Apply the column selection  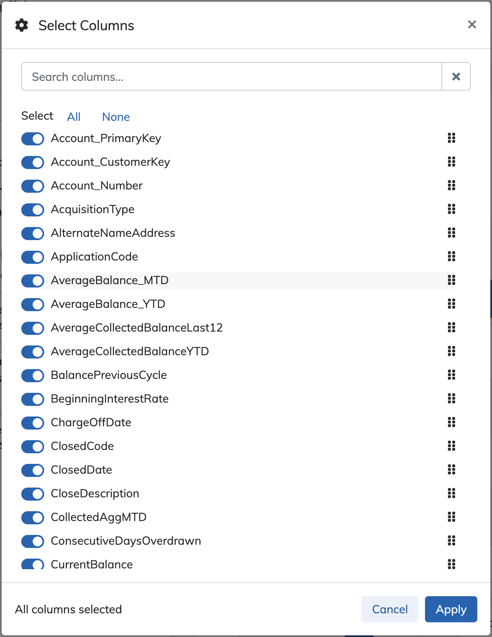click(x=451, y=609)
